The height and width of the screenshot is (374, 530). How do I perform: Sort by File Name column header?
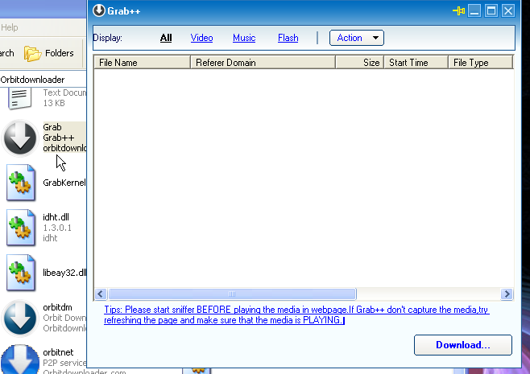point(142,62)
